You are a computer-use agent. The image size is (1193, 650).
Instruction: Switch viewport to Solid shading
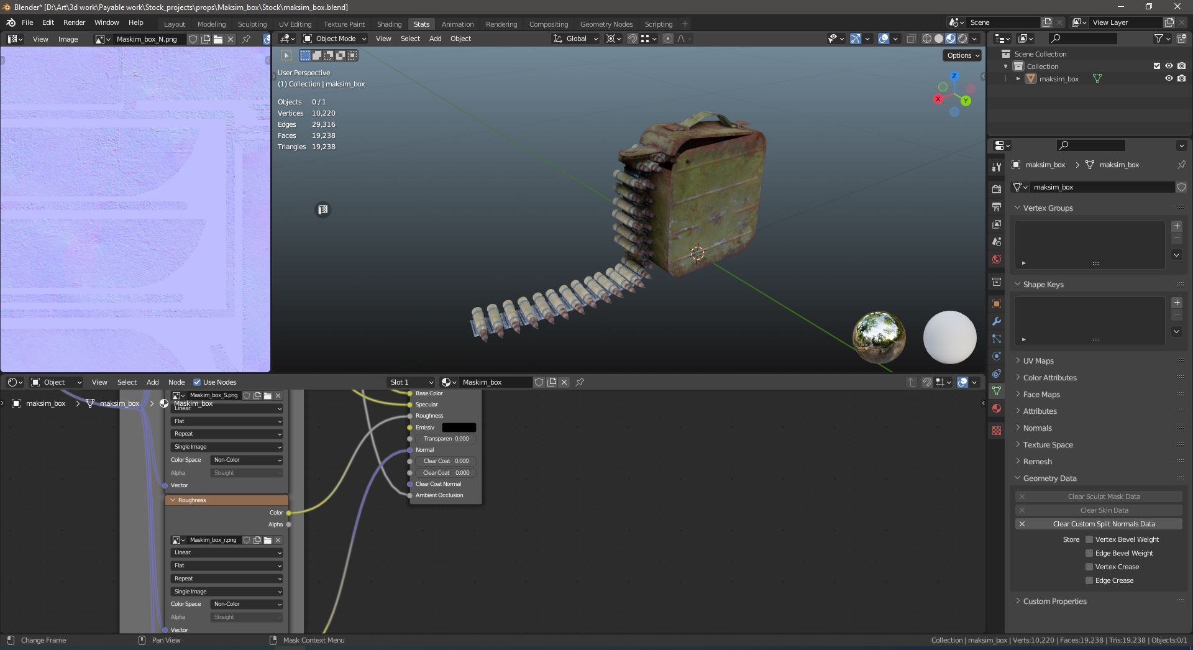coord(939,39)
